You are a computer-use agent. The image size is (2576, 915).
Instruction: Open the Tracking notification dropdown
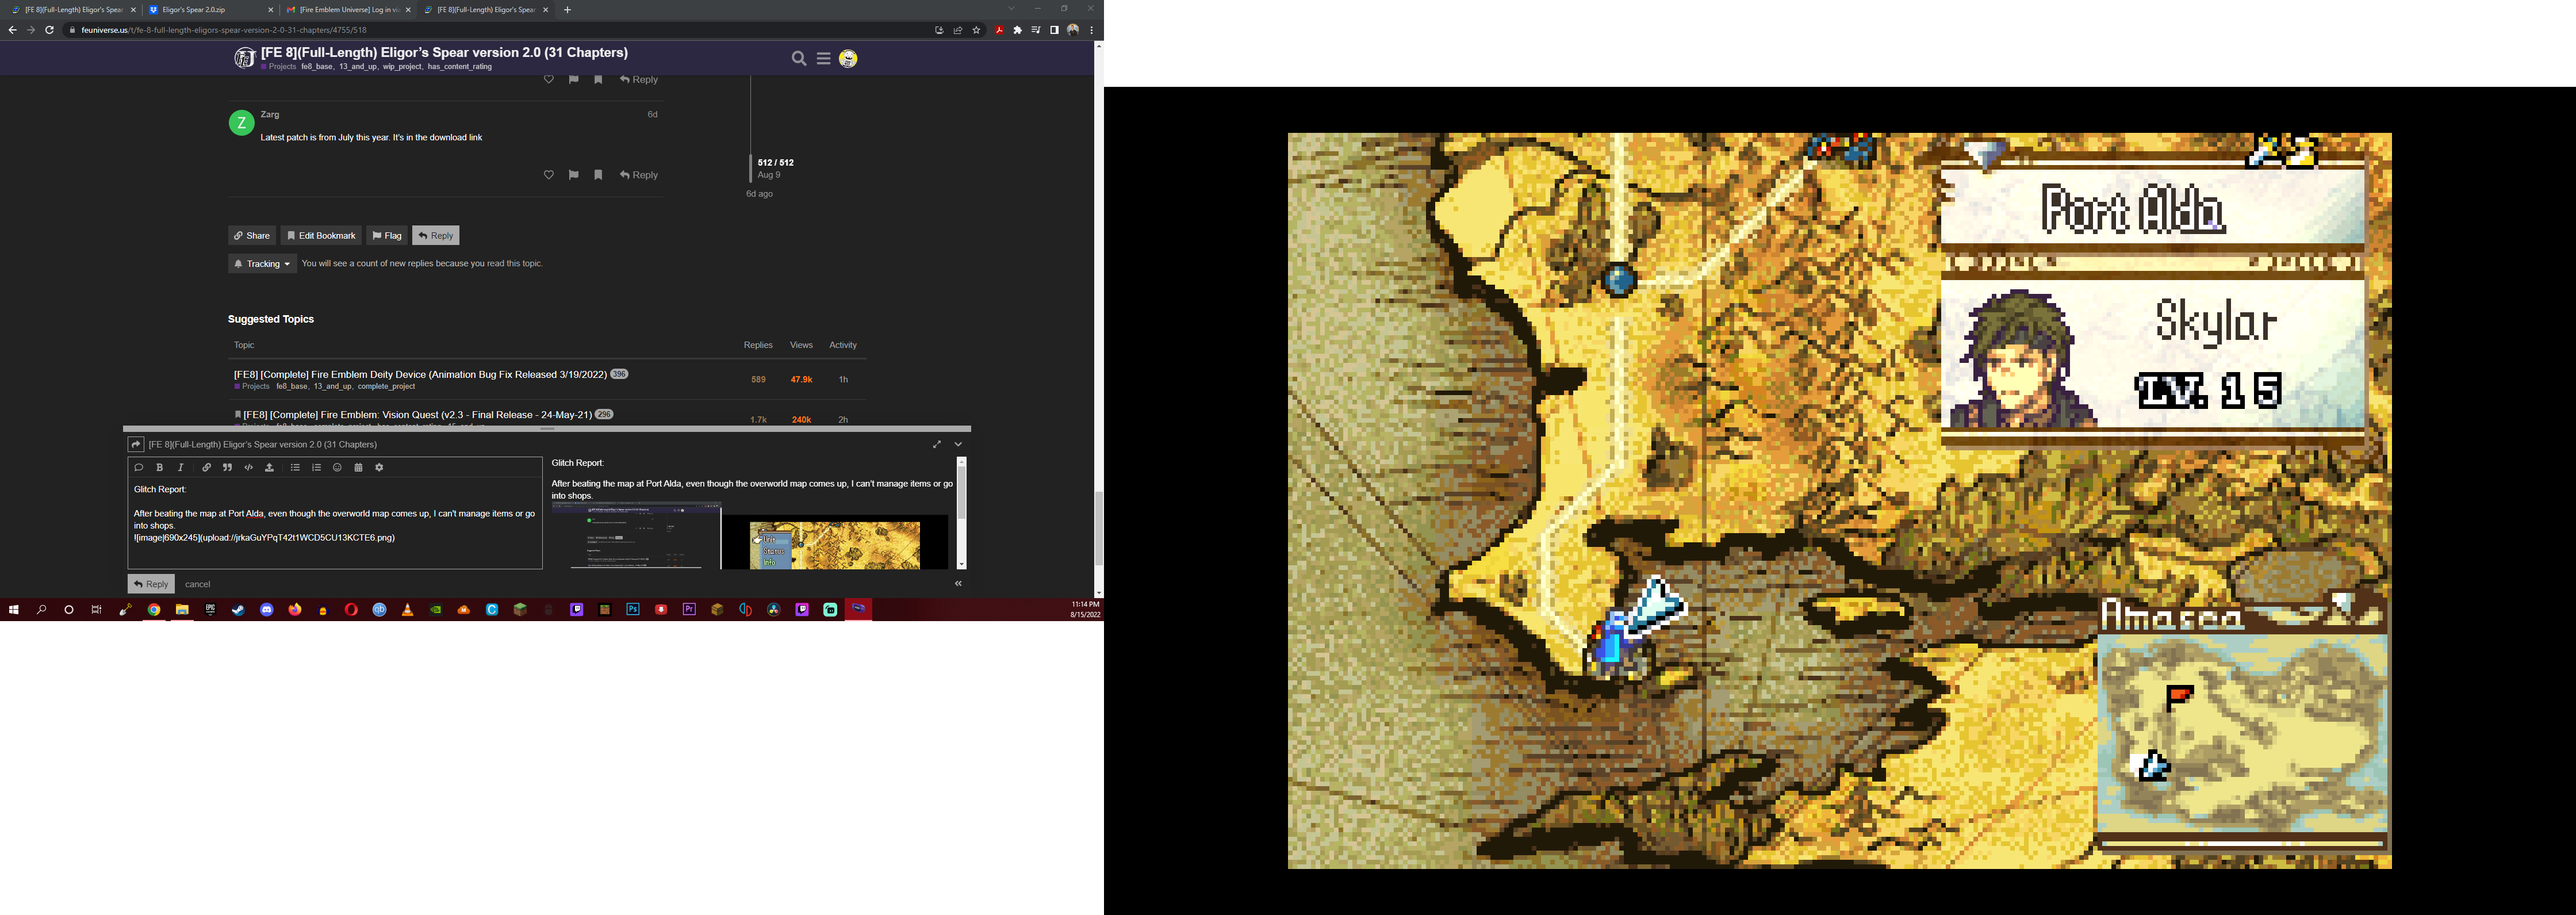tap(262, 264)
